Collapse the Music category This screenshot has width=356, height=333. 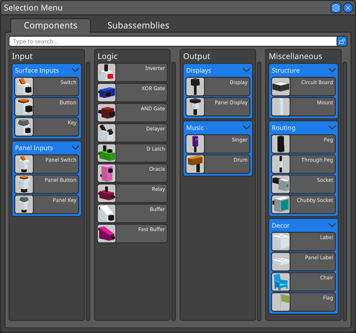(246, 128)
